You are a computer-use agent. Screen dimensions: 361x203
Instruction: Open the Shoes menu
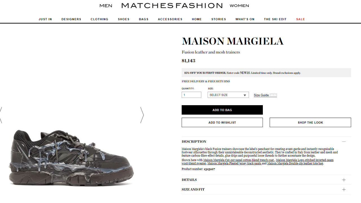click(124, 19)
